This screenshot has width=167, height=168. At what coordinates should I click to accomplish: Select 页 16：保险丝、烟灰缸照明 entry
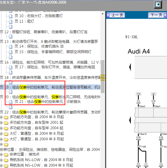tap(50, 62)
